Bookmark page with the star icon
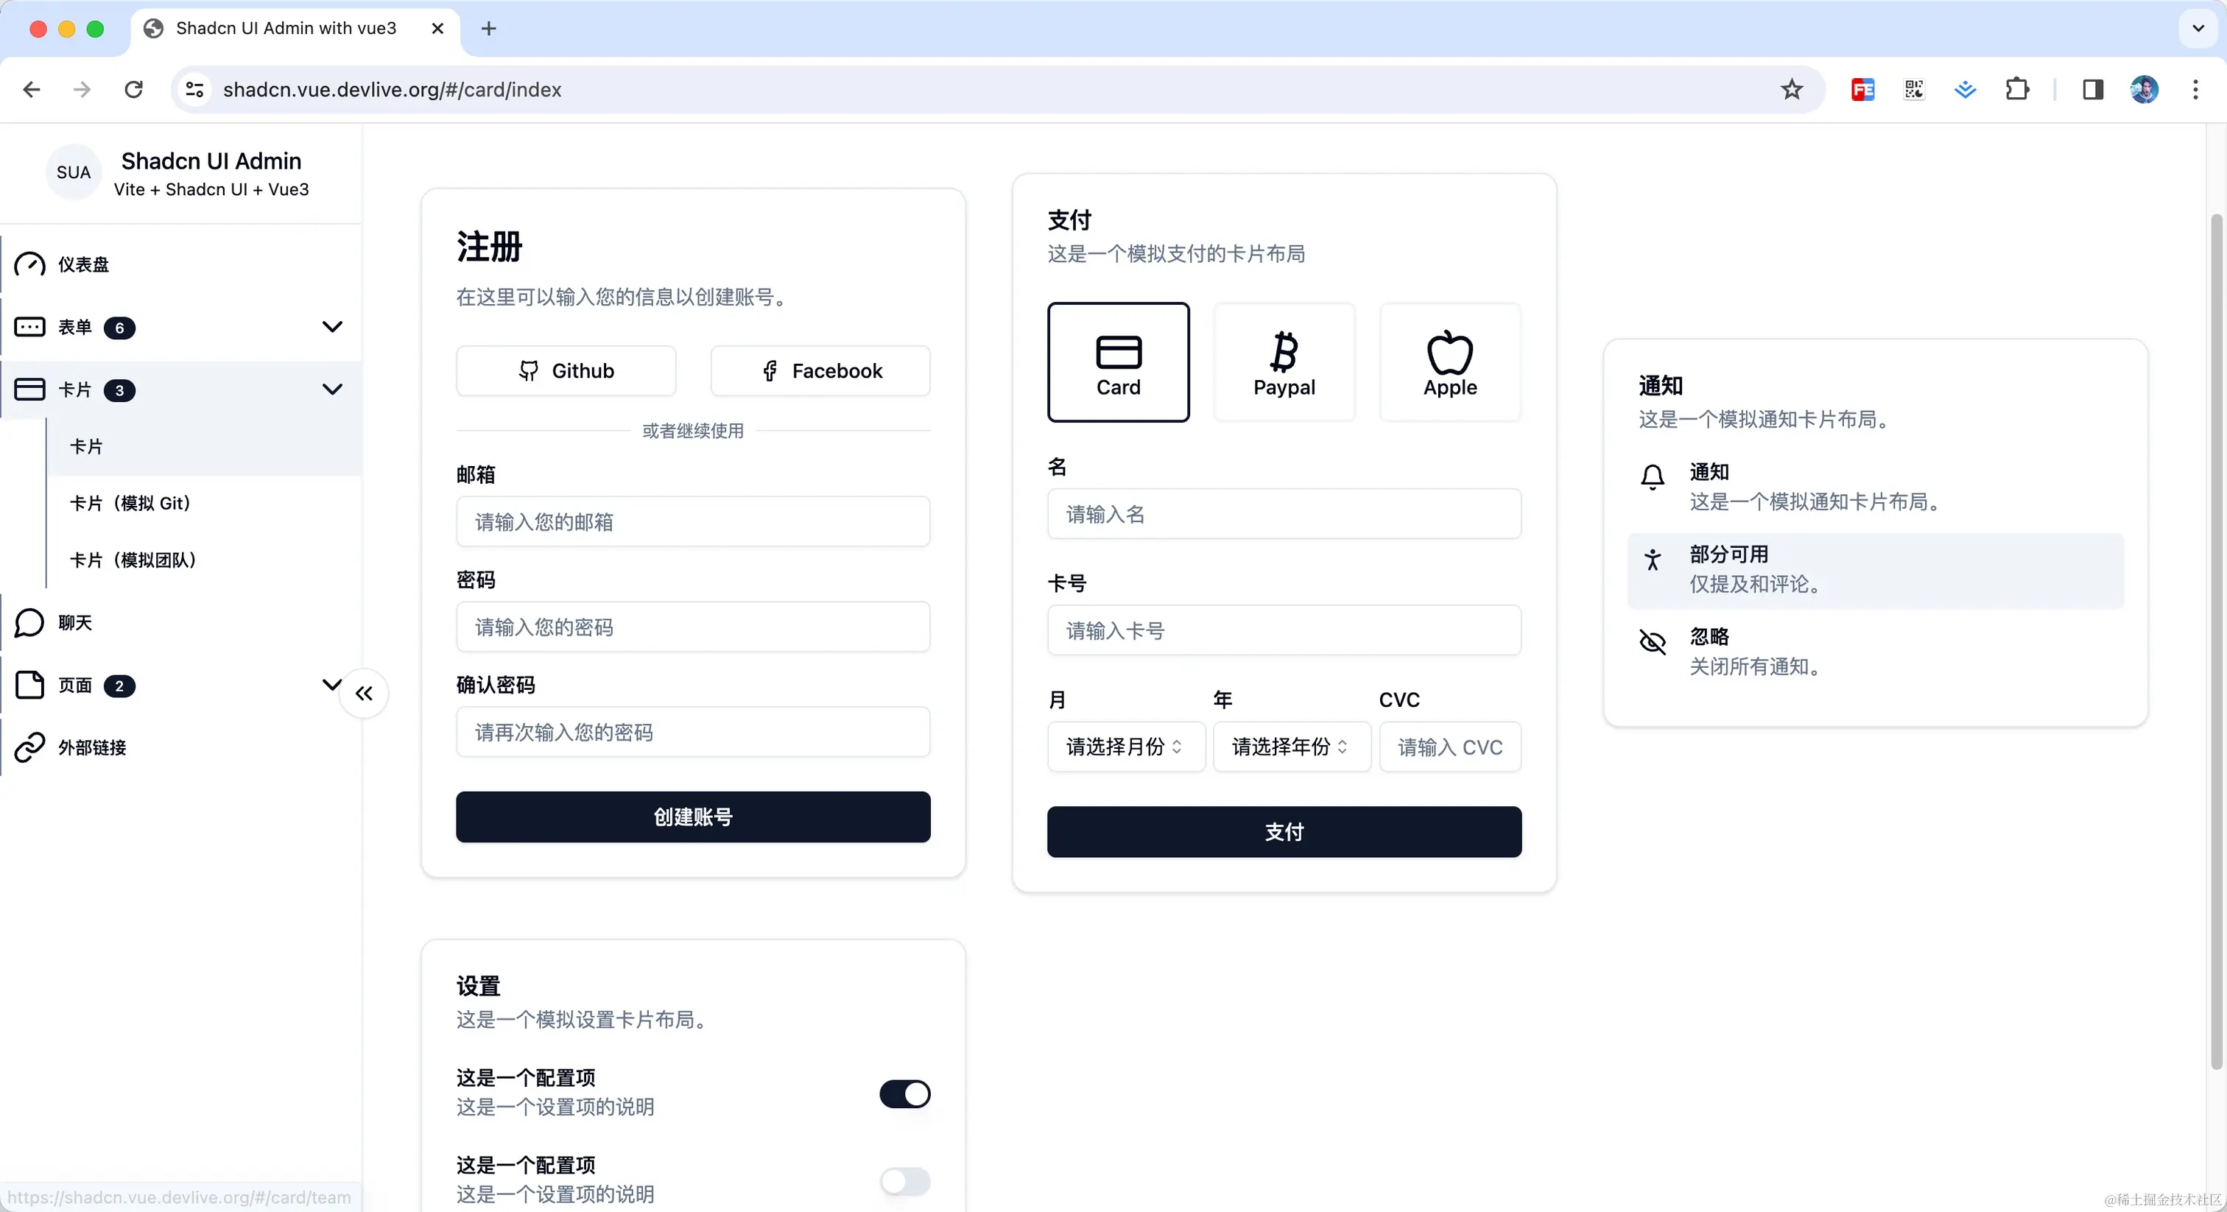The image size is (2227, 1212). coord(1791,89)
